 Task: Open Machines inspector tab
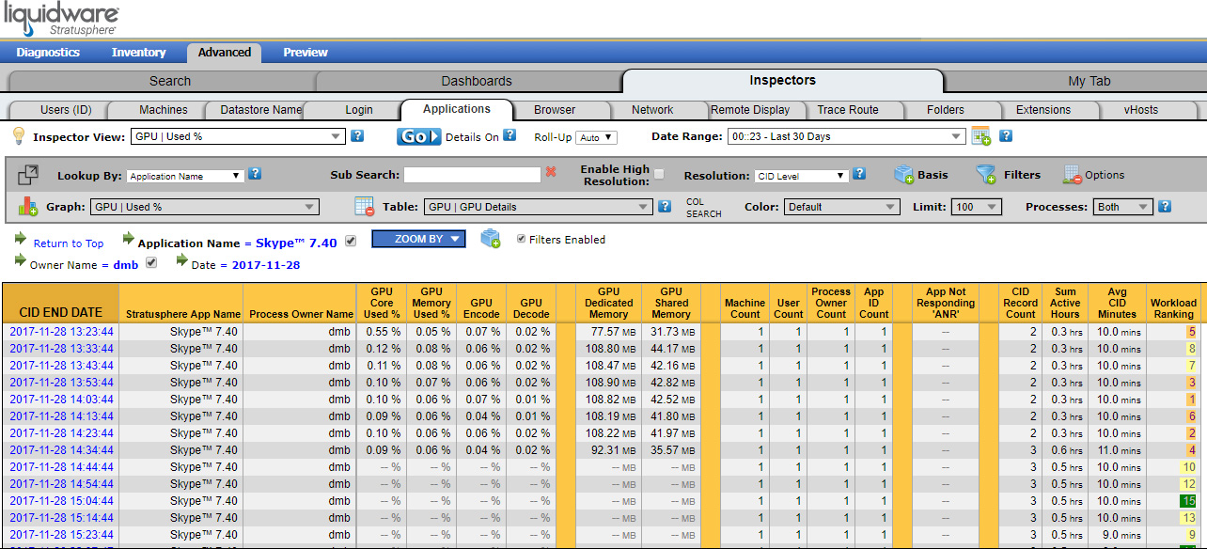164,110
